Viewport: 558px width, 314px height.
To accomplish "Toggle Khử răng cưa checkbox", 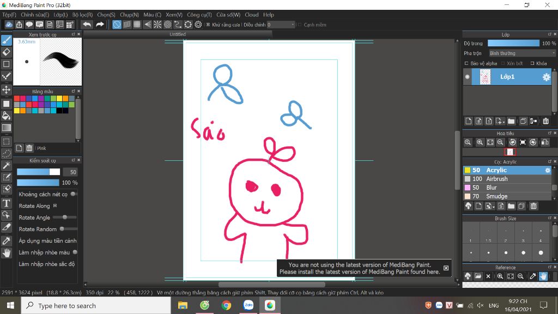I will [208, 25].
